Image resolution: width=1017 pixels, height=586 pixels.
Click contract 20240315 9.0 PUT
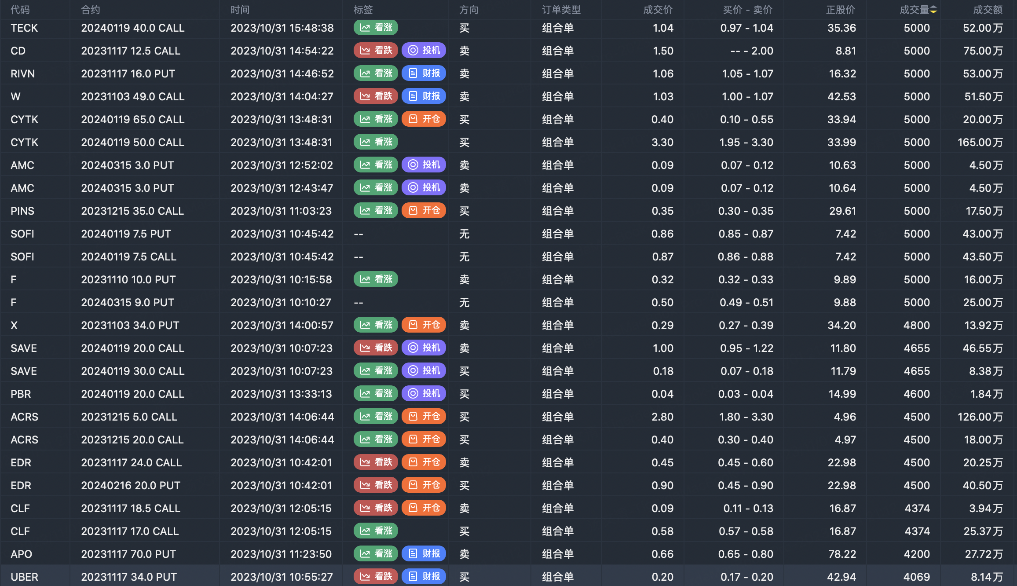[128, 302]
